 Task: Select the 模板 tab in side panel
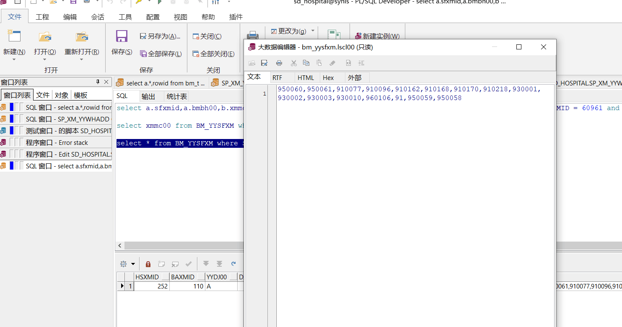point(80,95)
